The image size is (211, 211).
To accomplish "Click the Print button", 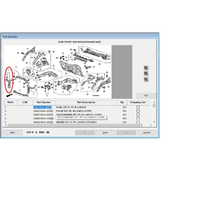I will (13, 133).
